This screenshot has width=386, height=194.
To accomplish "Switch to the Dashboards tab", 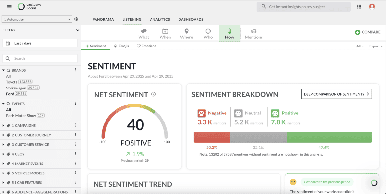I will pyautogui.click(x=191, y=19).
